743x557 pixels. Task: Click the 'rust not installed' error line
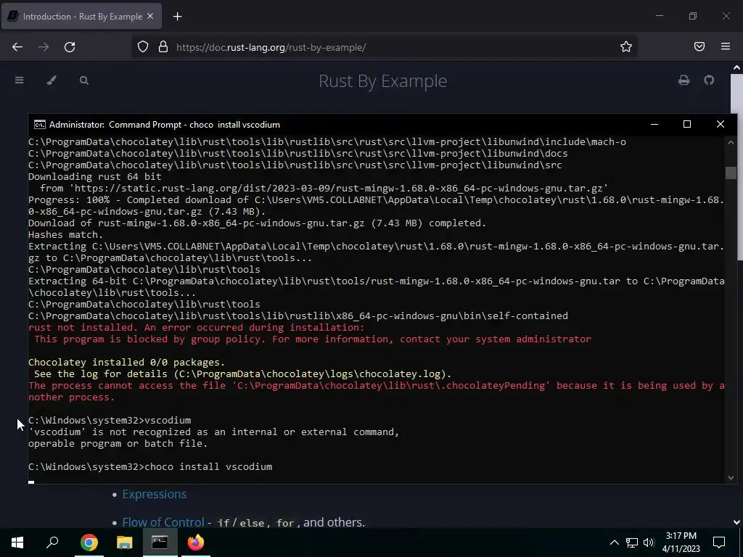196,327
